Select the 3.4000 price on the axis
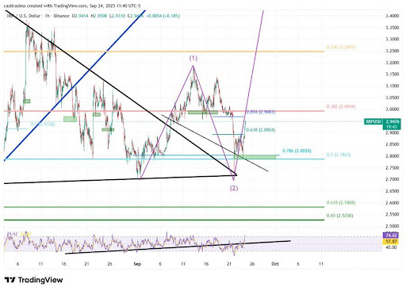 393,16
